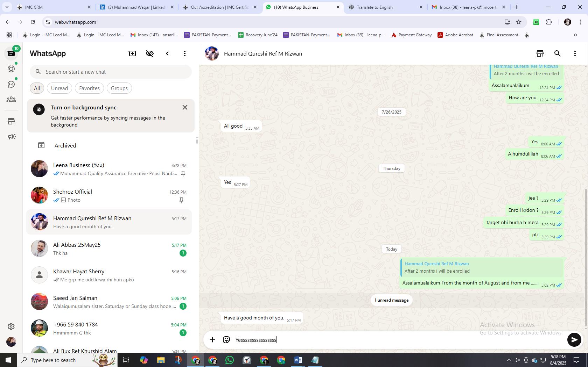Open the Communities icon in sidebar
This screenshot has height=367, width=588.
tap(11, 100)
